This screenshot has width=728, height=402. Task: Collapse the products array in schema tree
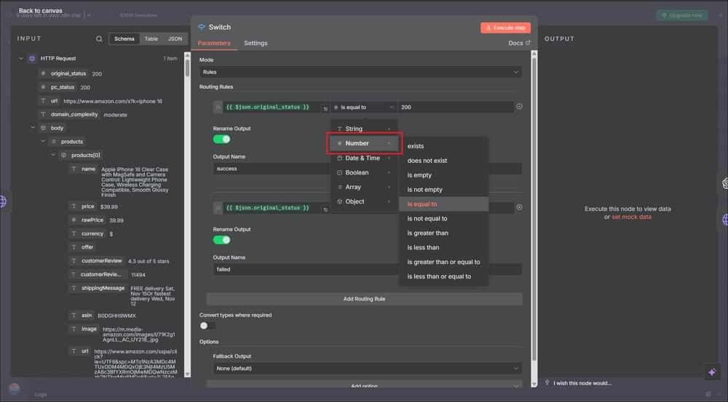point(43,142)
